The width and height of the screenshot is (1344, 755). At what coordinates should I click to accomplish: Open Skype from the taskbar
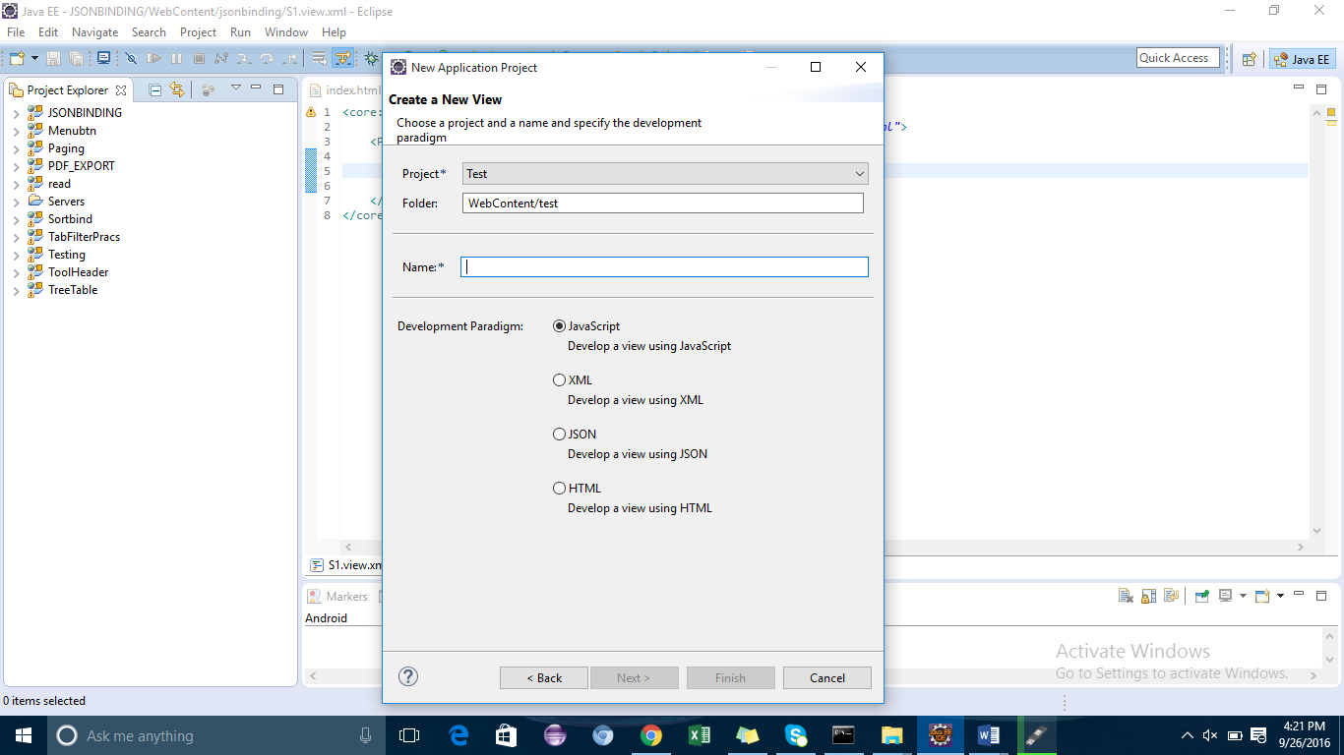(x=796, y=735)
